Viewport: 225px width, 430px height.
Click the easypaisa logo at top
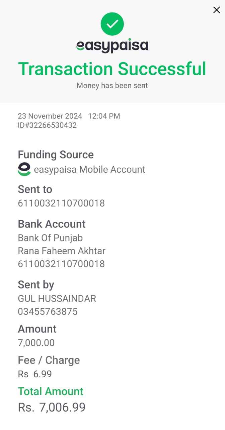(112, 46)
